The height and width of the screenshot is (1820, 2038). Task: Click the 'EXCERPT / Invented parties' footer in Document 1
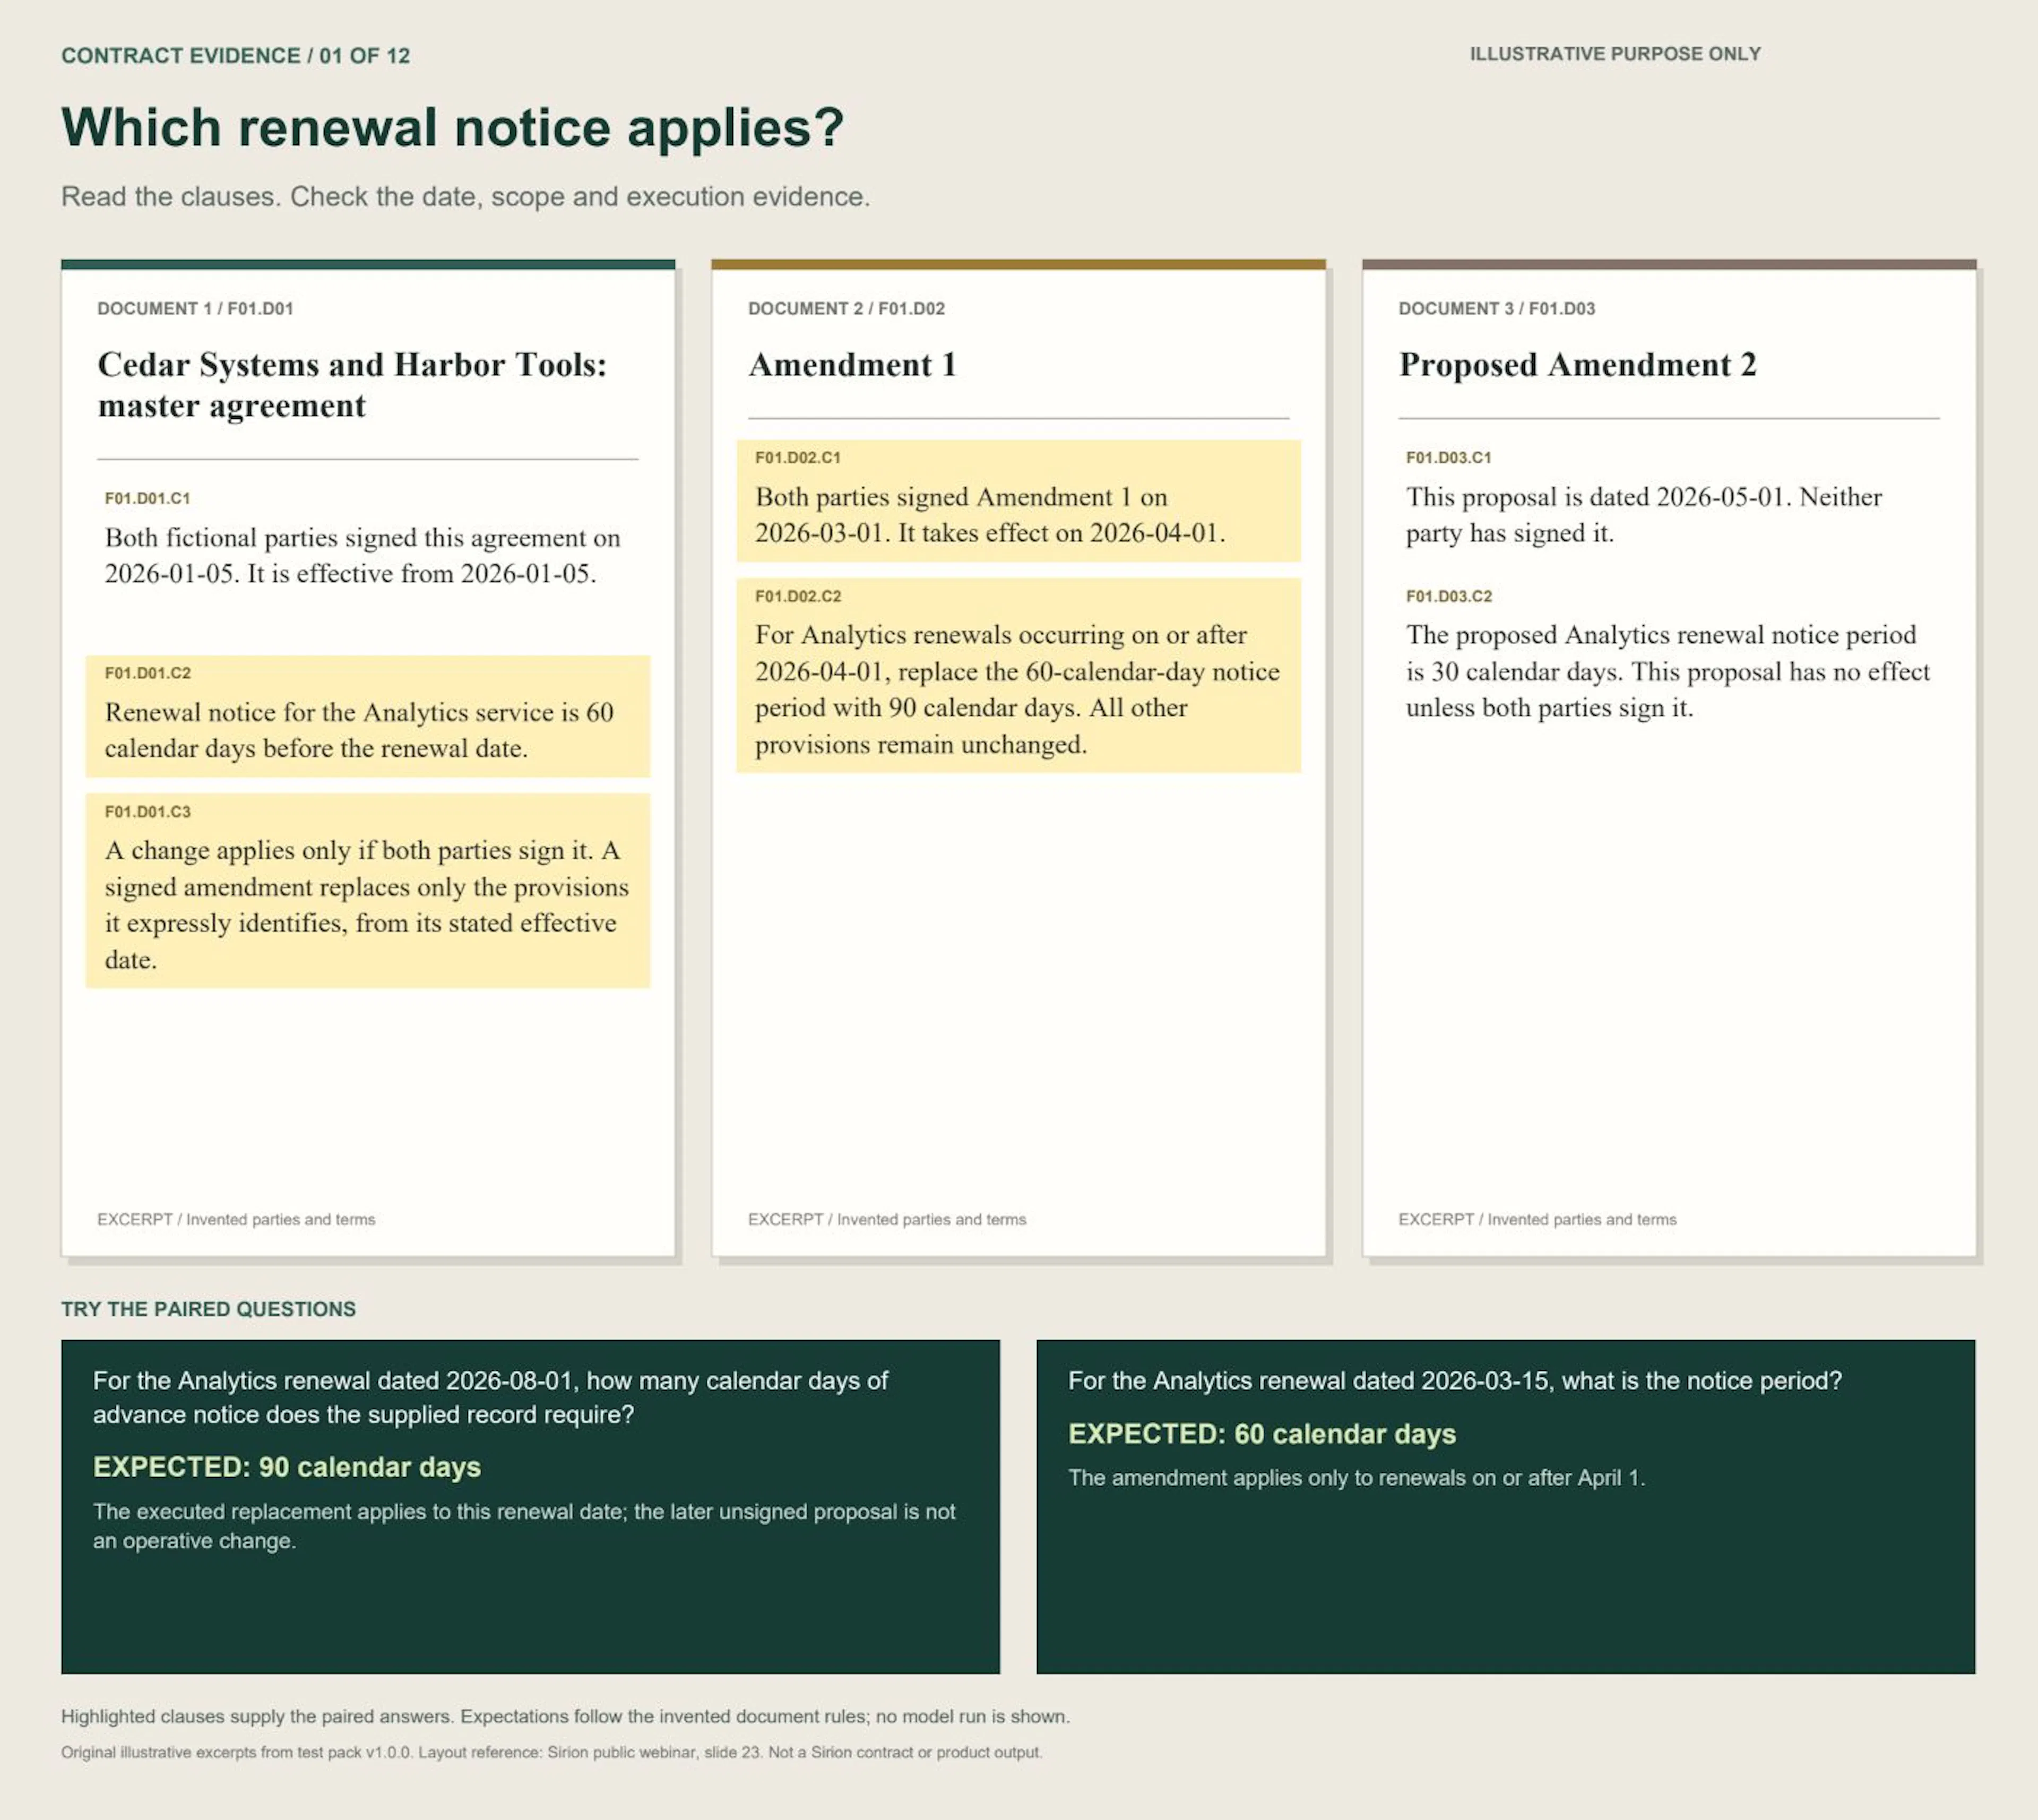[236, 1220]
